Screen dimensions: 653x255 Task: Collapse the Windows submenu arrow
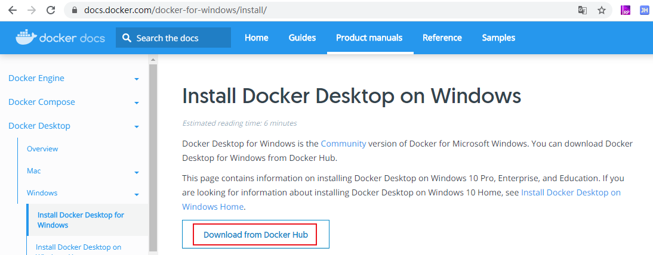(136, 194)
